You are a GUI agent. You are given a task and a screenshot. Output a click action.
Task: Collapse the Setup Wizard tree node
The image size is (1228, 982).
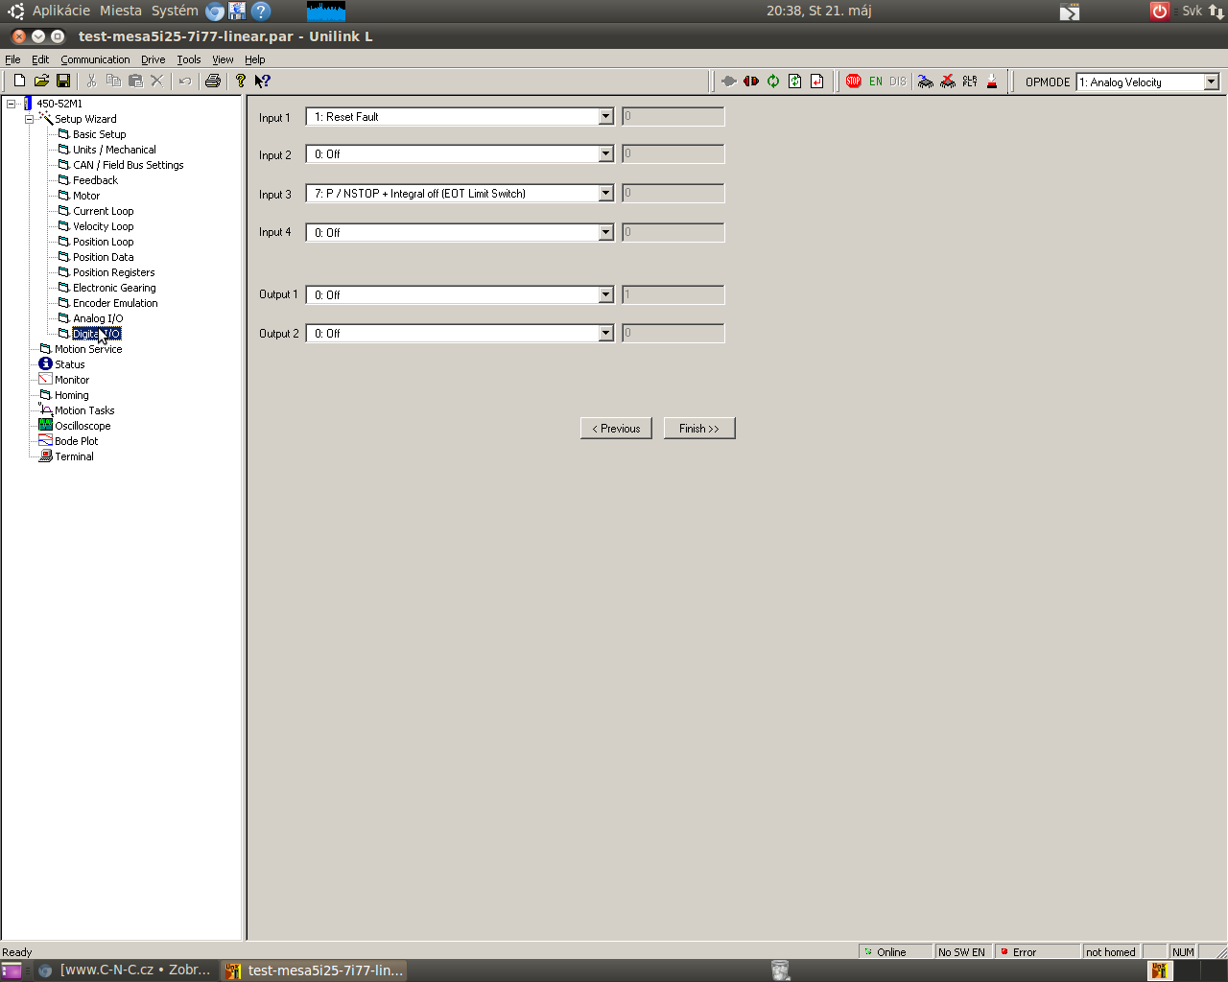point(30,119)
